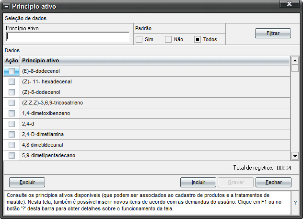Focus the Princípio ativo search field

(68, 36)
